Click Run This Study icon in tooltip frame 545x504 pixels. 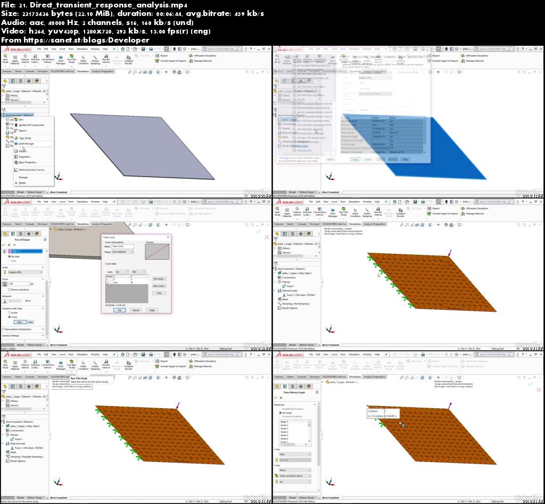point(72,365)
